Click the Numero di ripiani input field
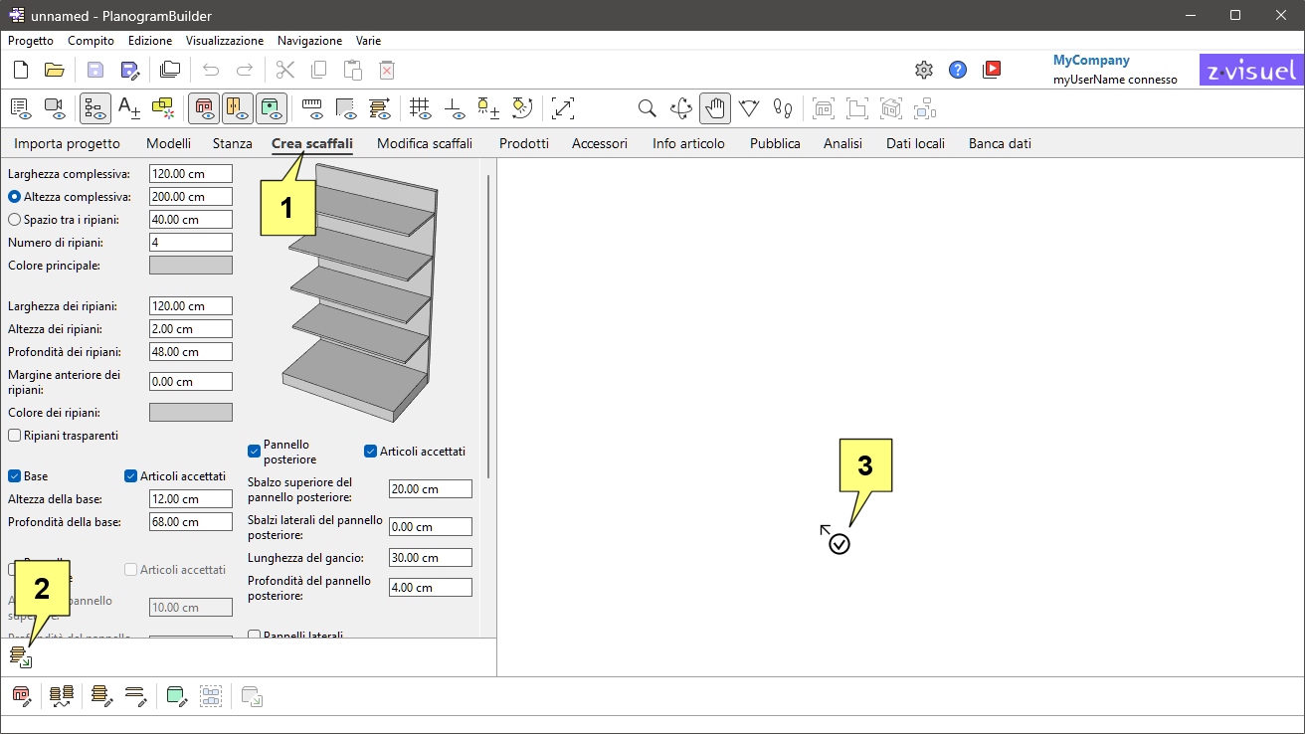The image size is (1305, 734). 191,243
